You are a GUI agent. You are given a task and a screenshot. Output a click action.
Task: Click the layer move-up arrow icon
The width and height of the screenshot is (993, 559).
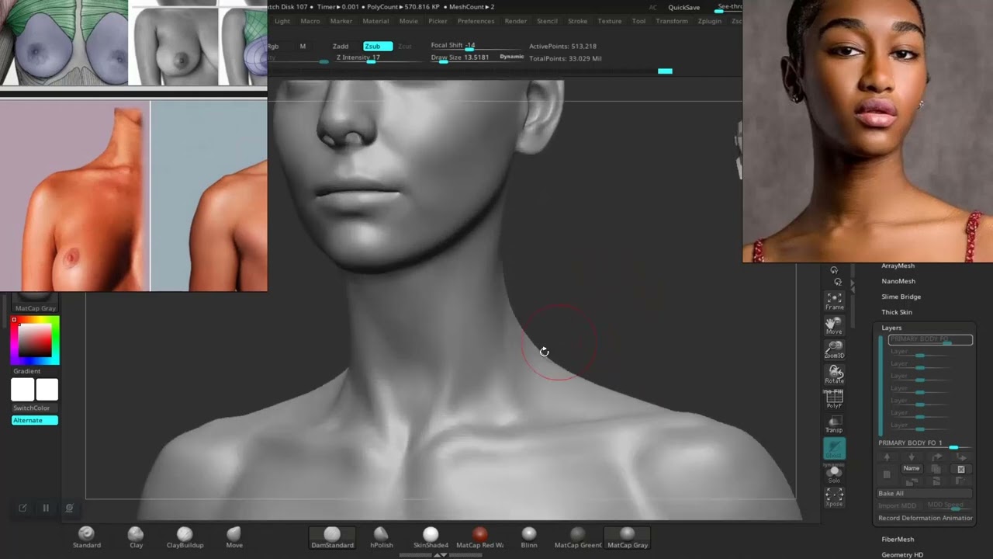[887, 457]
